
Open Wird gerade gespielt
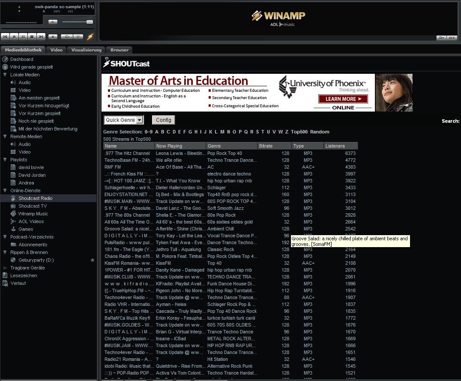(x=31, y=67)
